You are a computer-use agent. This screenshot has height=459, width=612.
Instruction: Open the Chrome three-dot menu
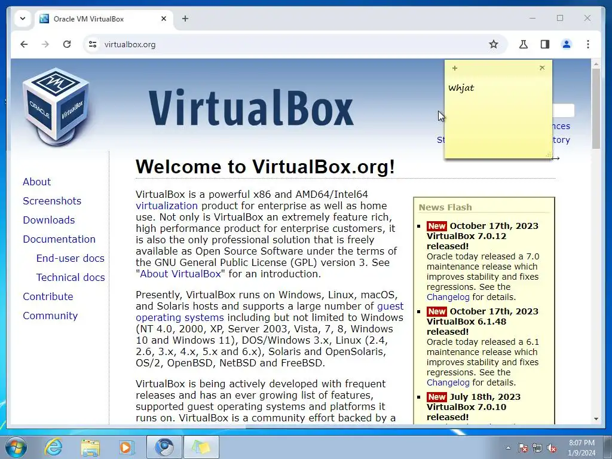pyautogui.click(x=588, y=44)
